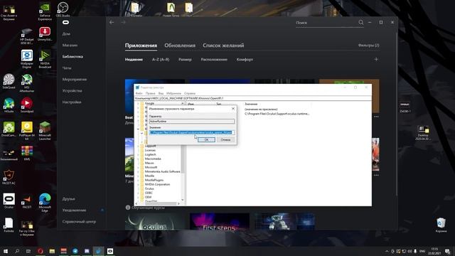Expand the Oculus registry key

coord(138,188)
